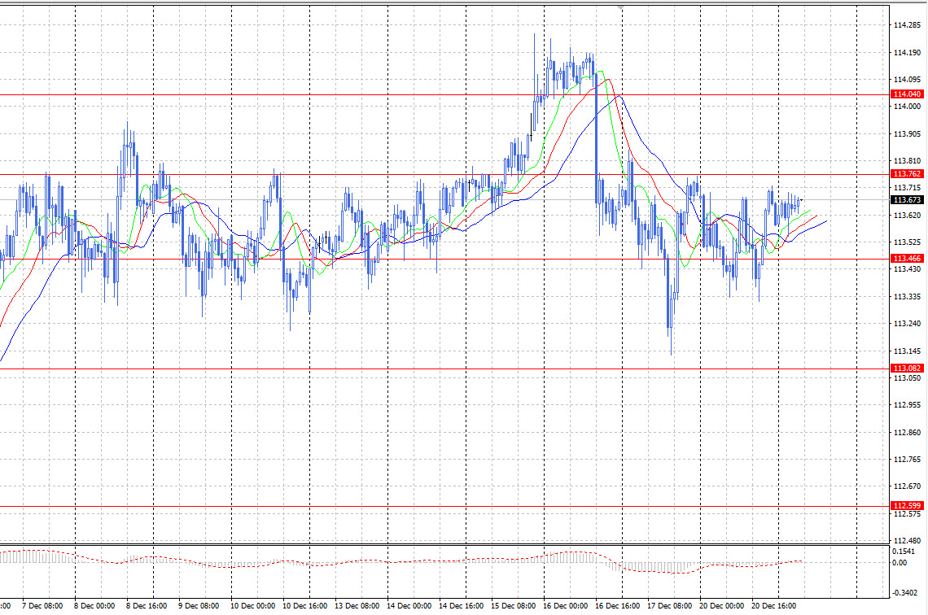Click the 113.335 value on price axis
Image resolution: width=928 pixels, height=615 pixels.
[908, 297]
